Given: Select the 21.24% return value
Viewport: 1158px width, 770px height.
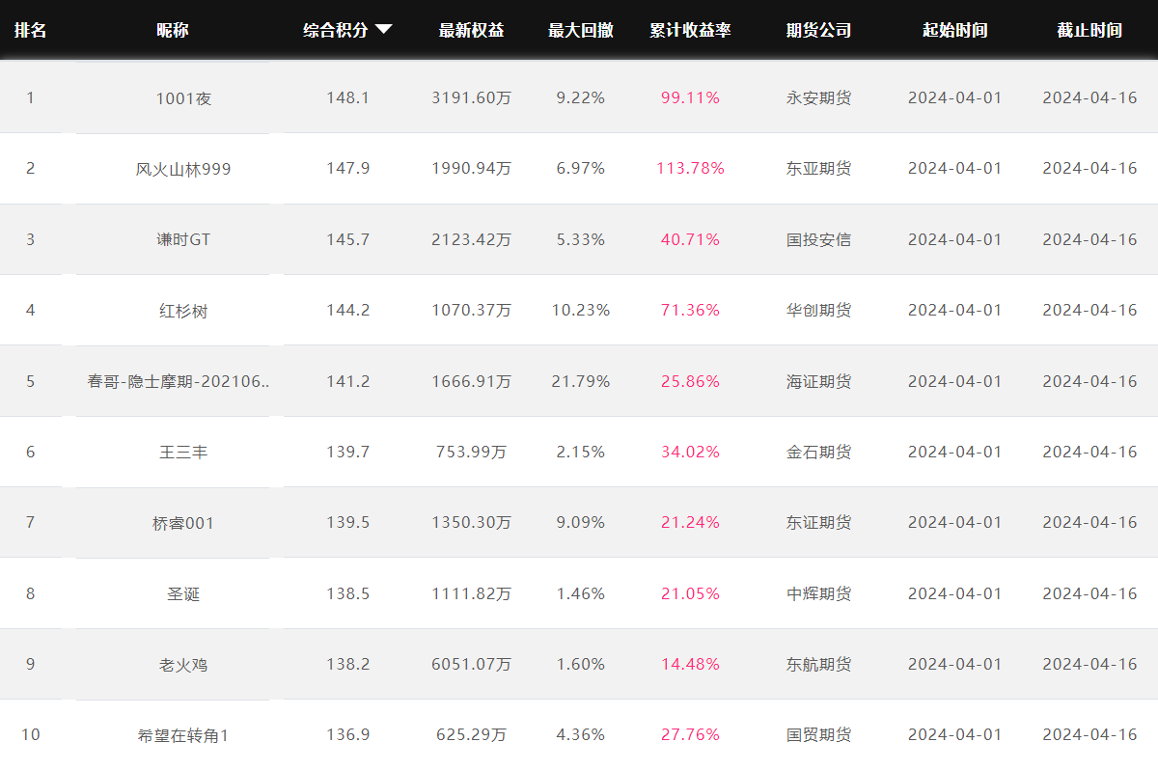Looking at the screenshot, I should pos(690,522).
